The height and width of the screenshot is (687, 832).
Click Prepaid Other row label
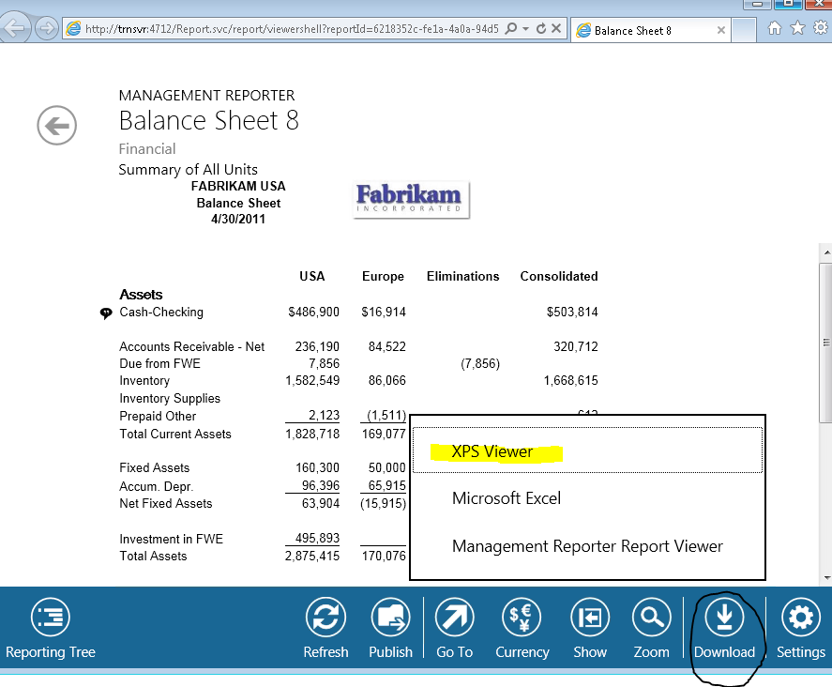point(158,416)
